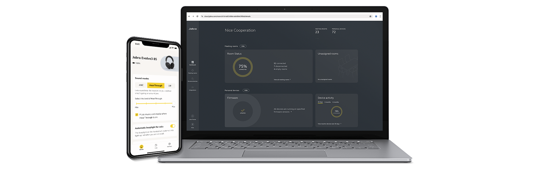Click the site info icon in address bar
The width and height of the screenshot is (546, 170).
point(202,16)
